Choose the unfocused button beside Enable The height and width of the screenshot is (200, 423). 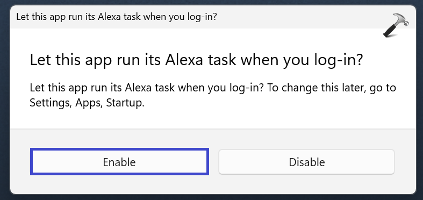pos(306,162)
